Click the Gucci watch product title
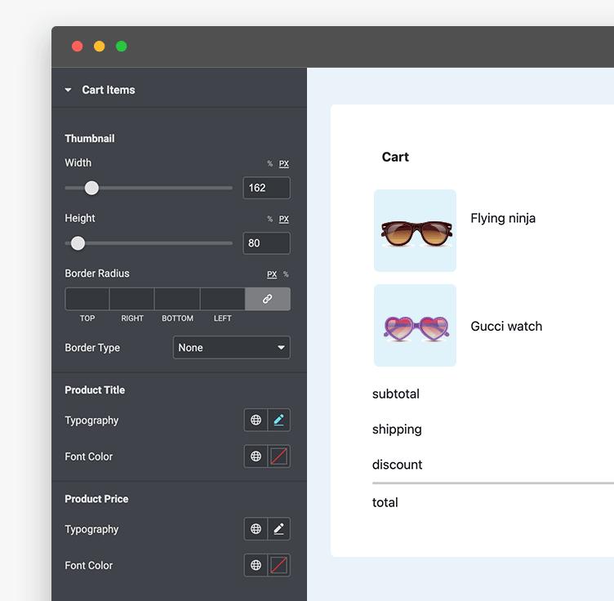The width and height of the screenshot is (614, 601). (x=506, y=326)
